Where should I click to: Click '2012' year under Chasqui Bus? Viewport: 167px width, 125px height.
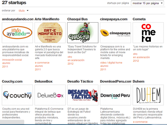coord(71,64)
